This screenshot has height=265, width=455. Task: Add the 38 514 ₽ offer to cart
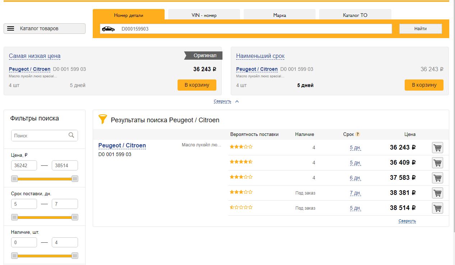[x=437, y=208]
